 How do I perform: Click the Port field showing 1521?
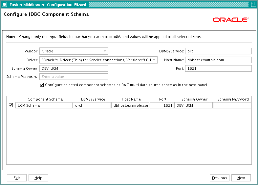(218, 68)
